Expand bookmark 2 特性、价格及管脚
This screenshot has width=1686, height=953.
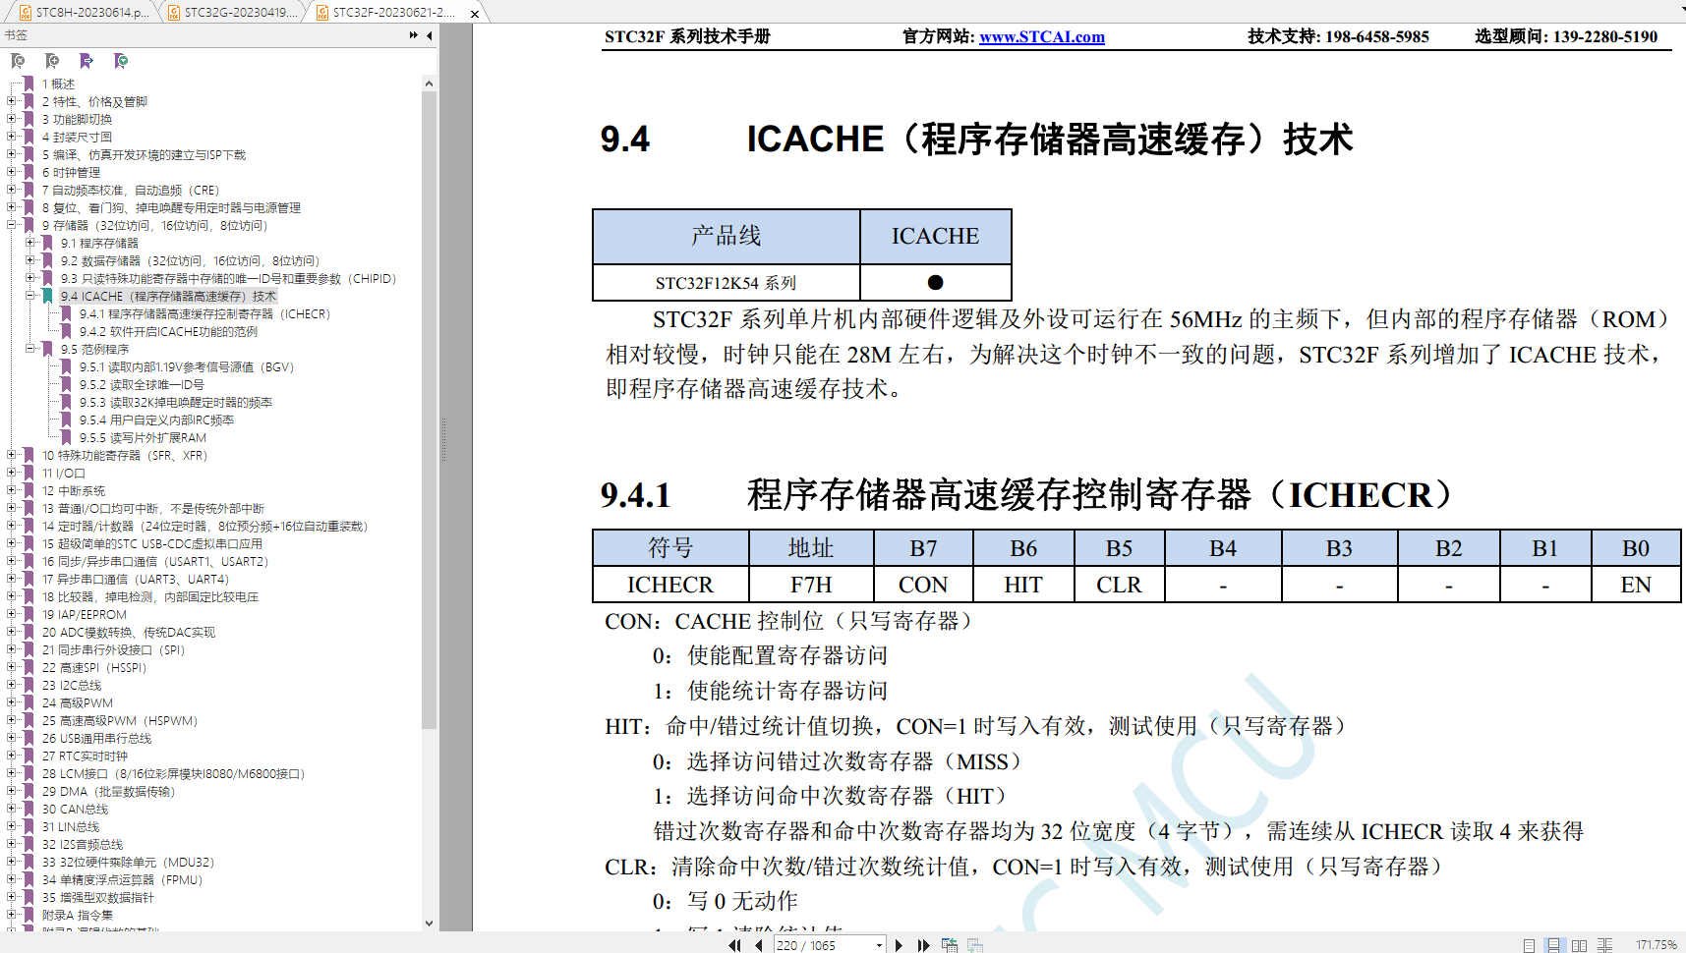[12, 101]
